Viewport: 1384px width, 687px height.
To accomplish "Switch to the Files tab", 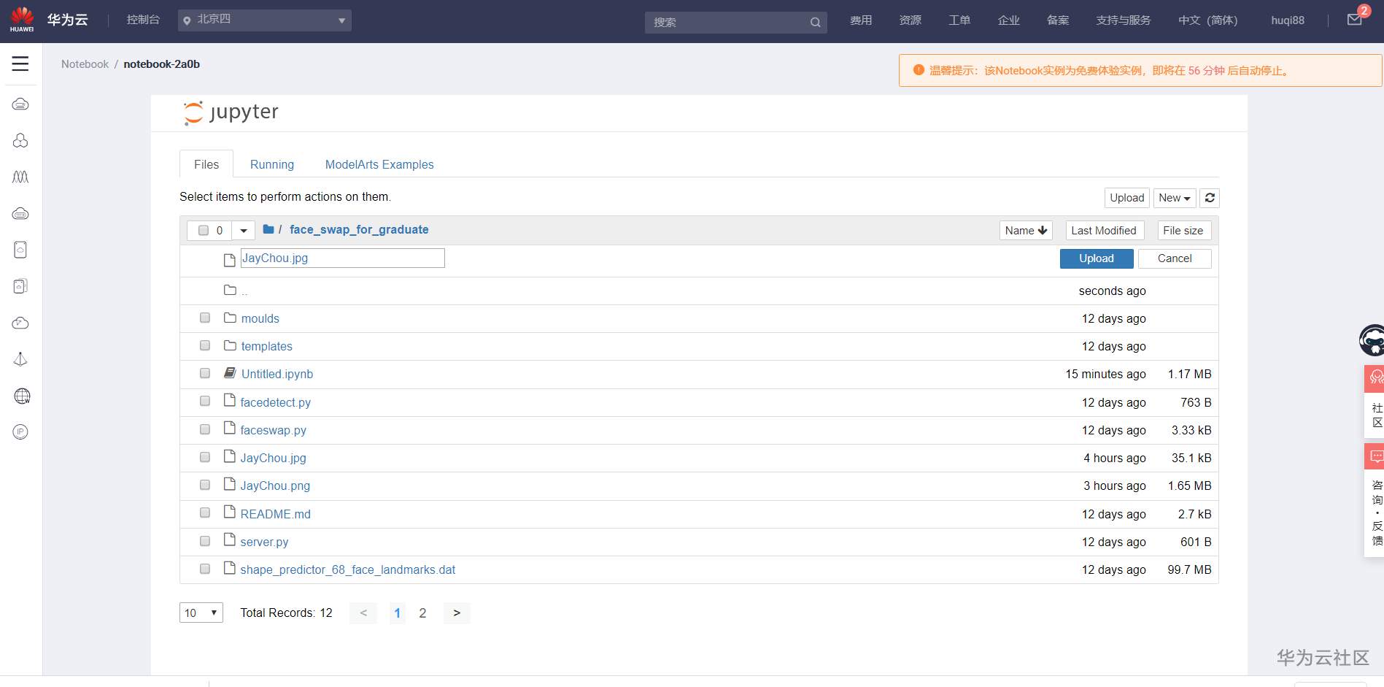I will (206, 164).
